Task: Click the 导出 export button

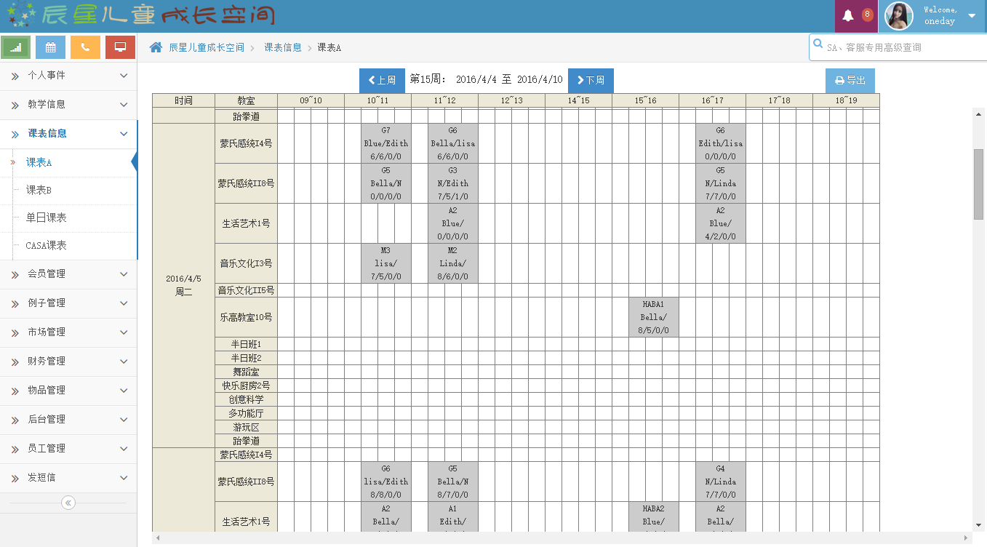Action: coord(850,81)
